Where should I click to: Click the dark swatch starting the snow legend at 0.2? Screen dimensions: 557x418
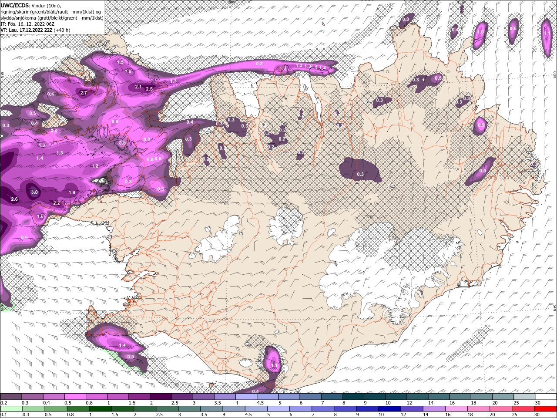click(x=11, y=397)
